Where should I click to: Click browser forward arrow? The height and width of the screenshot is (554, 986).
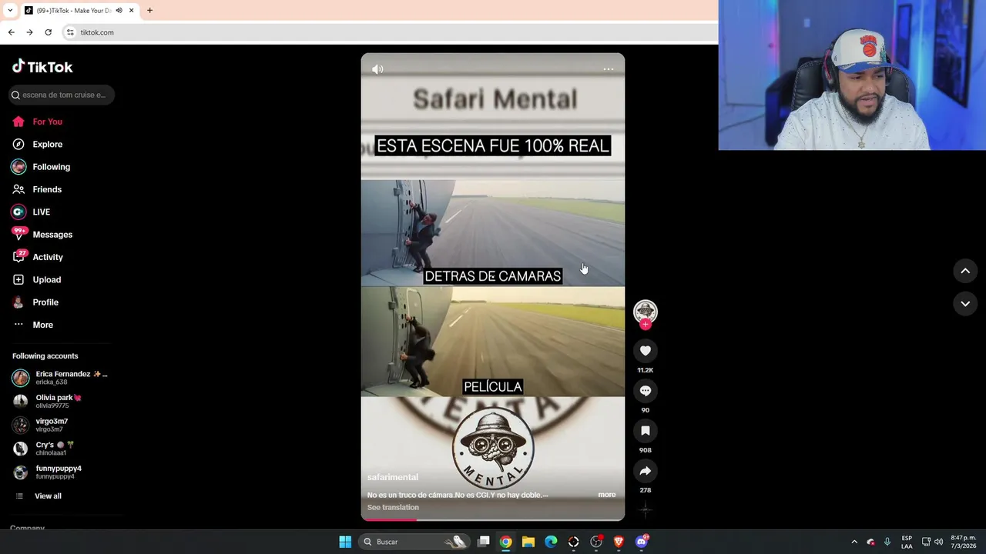(29, 32)
